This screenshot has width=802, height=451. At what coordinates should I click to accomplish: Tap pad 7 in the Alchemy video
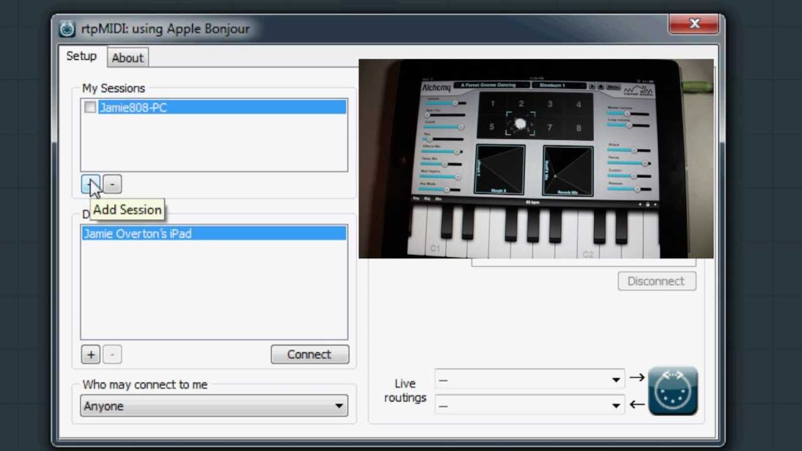pos(549,128)
